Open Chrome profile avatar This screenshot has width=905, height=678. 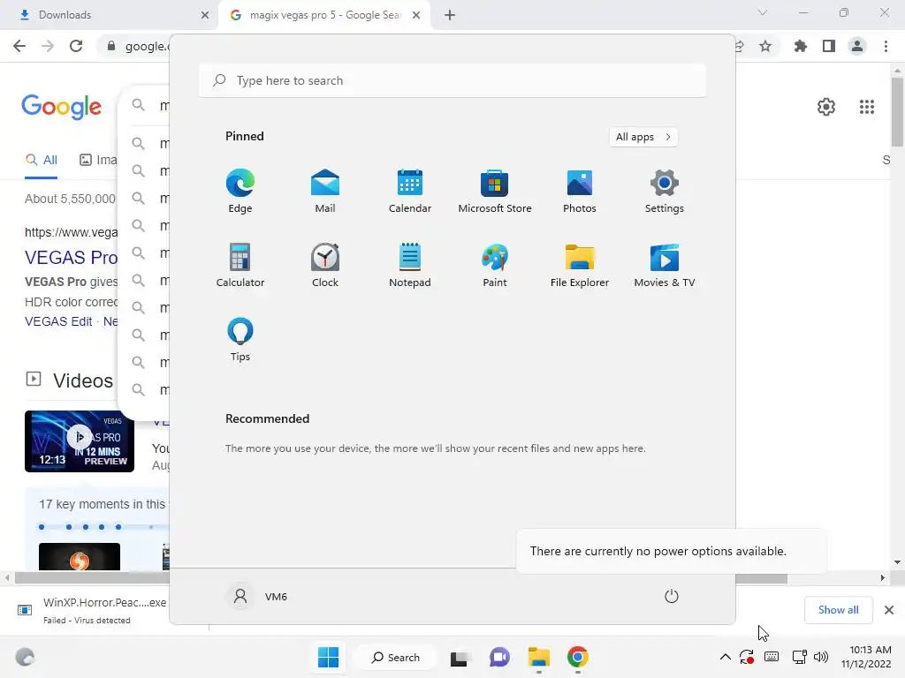point(857,46)
